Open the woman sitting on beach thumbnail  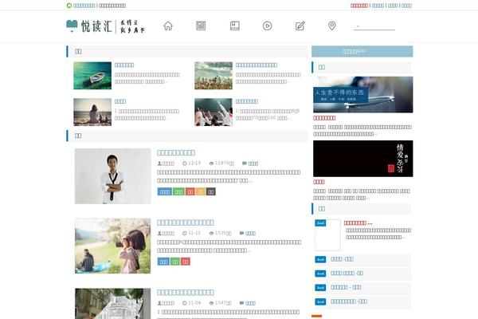coord(92,112)
